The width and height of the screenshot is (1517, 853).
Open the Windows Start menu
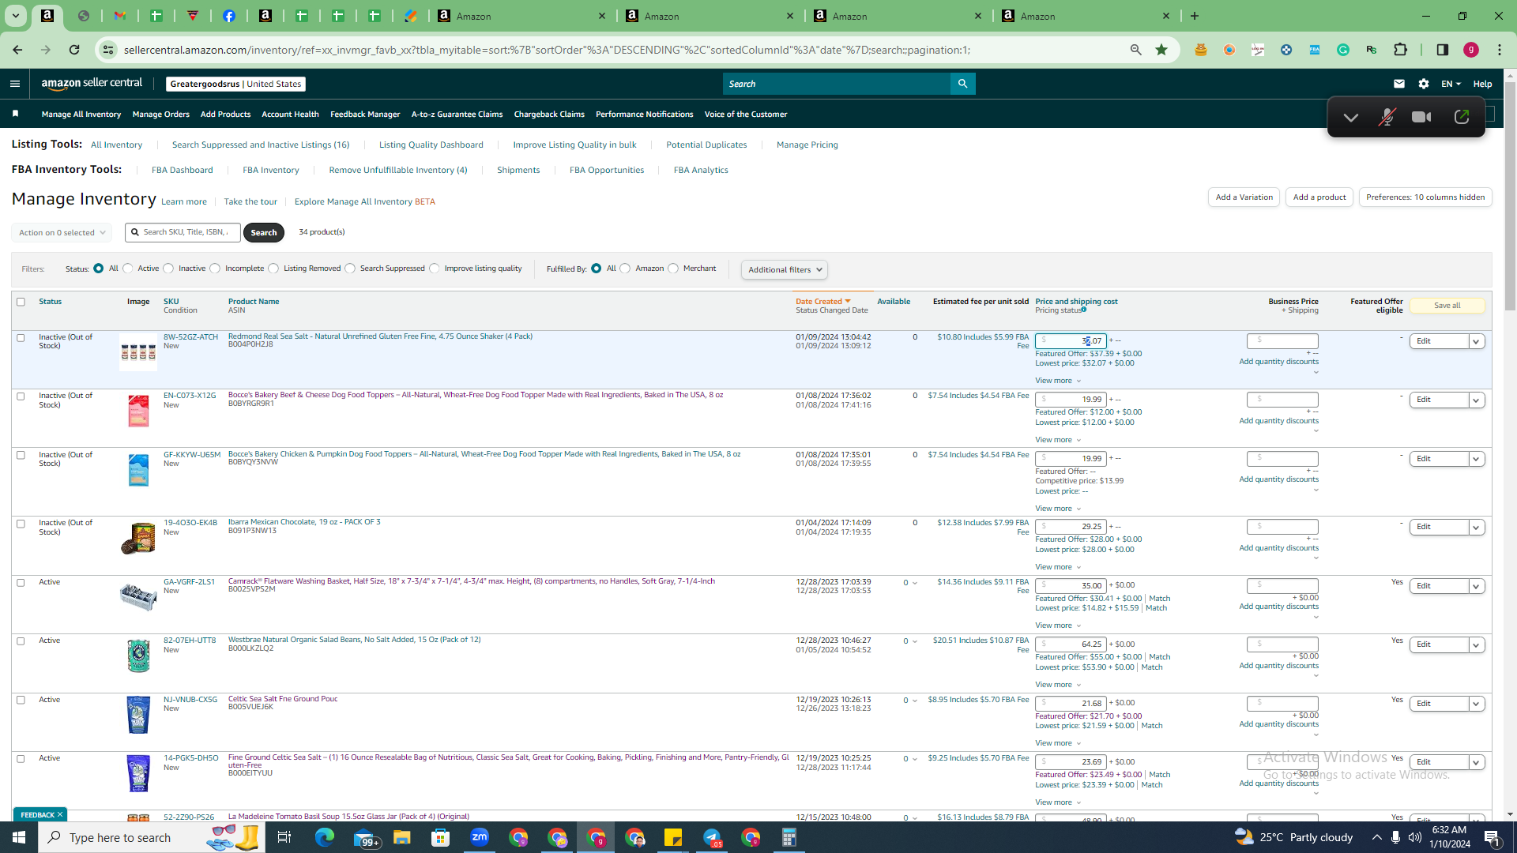(19, 837)
